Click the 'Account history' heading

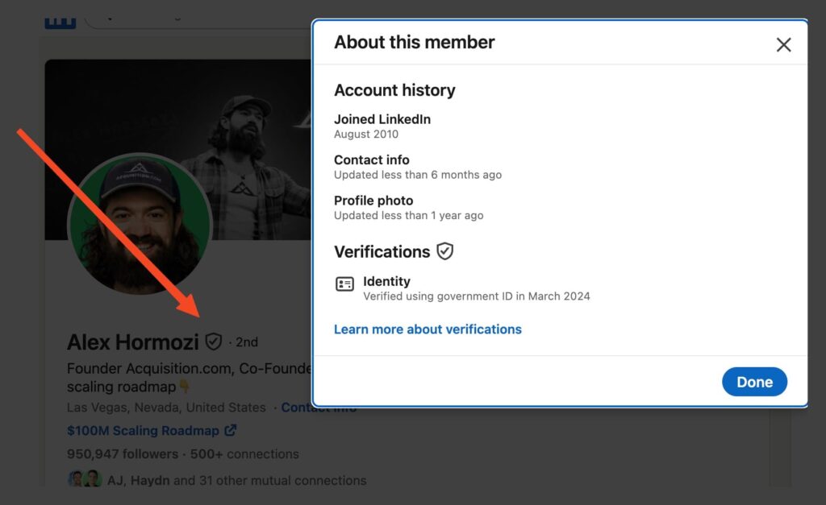394,90
